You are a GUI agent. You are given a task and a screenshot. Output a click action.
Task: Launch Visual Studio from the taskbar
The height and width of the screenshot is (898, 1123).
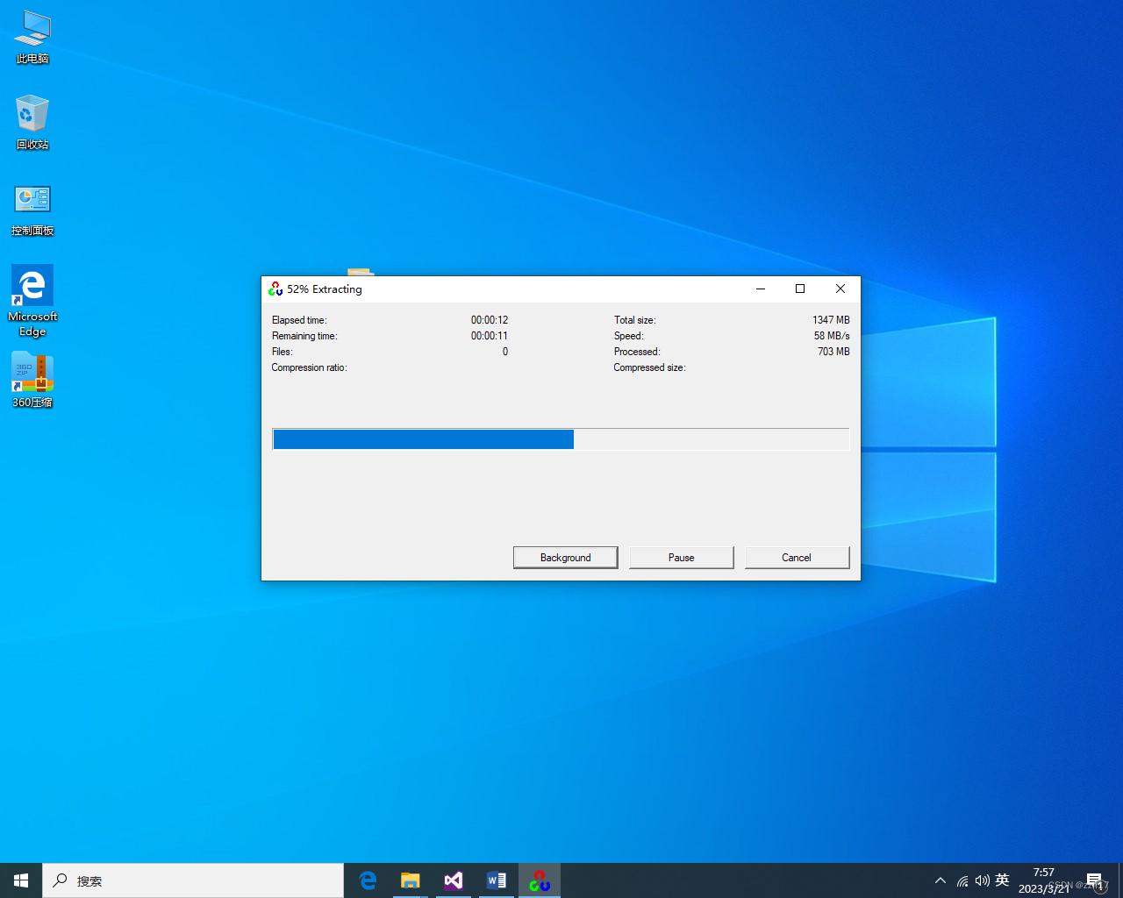[453, 880]
